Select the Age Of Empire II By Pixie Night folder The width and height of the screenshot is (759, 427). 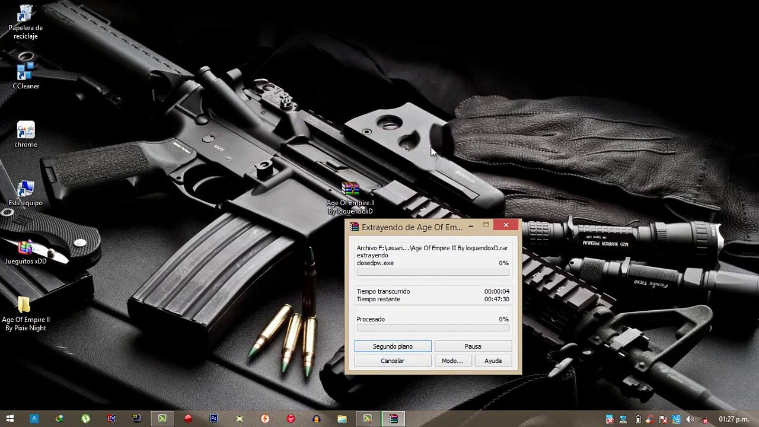point(25,314)
